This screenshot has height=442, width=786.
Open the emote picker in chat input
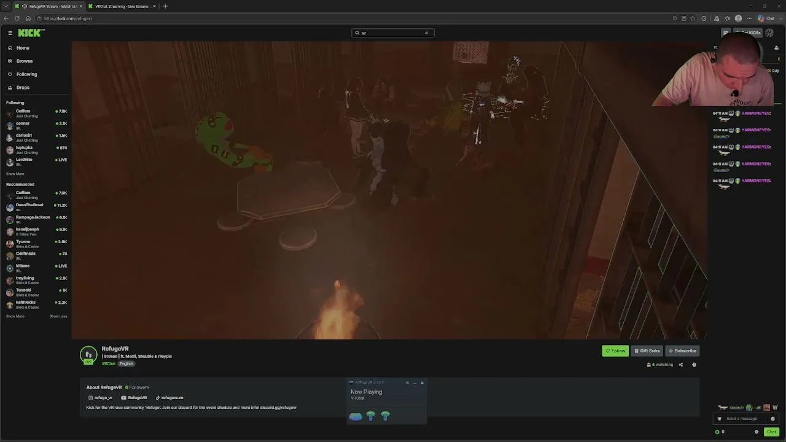click(772, 419)
